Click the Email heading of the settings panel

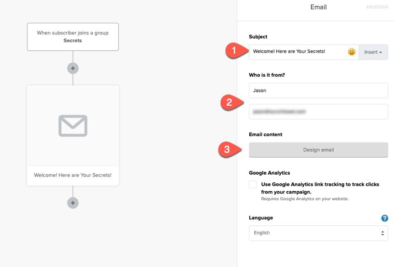pyautogui.click(x=318, y=7)
